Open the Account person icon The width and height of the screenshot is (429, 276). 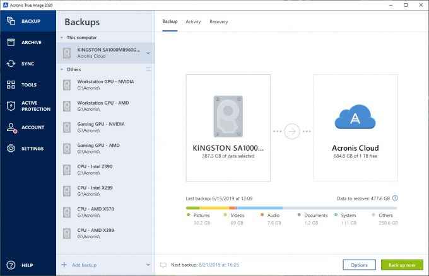click(11, 128)
